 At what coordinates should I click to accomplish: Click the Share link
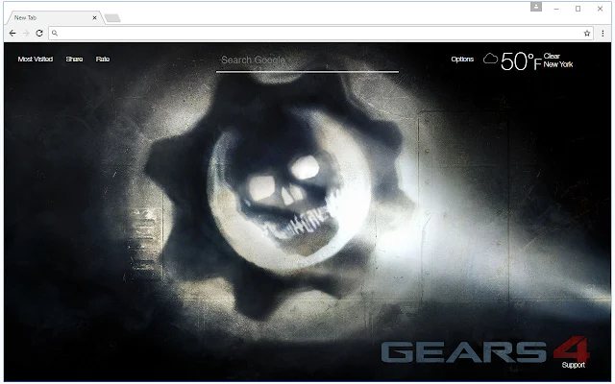[74, 60]
